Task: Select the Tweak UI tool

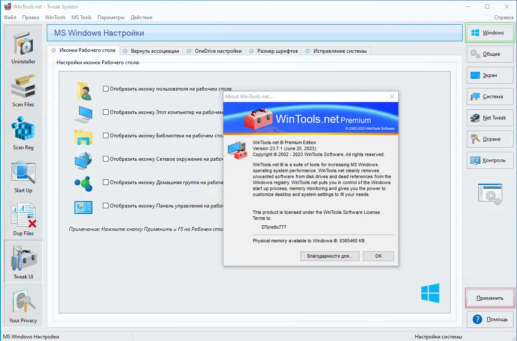Action: click(x=23, y=261)
